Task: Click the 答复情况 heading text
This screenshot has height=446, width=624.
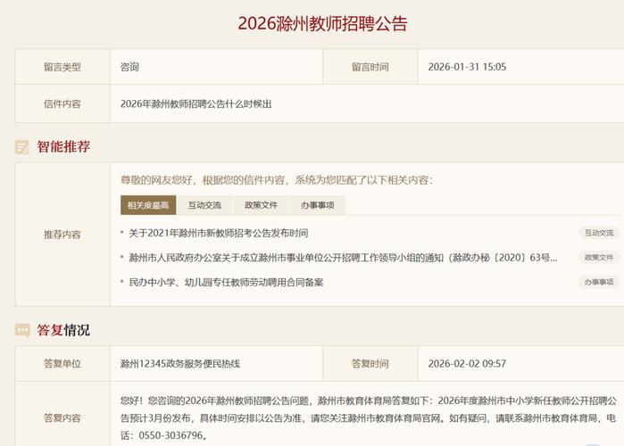Action: tap(63, 330)
